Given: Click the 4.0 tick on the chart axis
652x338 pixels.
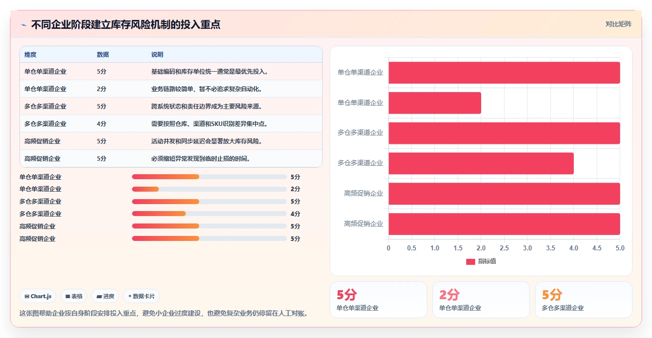Looking at the screenshot, I should (574, 248).
